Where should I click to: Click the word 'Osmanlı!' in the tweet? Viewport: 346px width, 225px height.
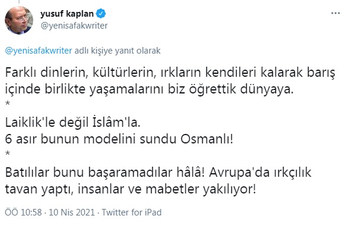click(x=207, y=139)
